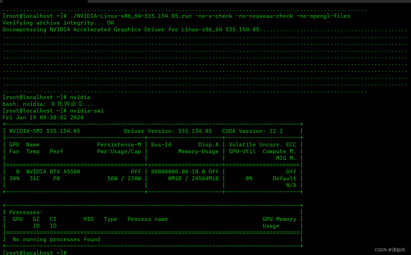411x255 pixels.
Task: Click the 'Processes:' section heading
Action: coord(26,212)
